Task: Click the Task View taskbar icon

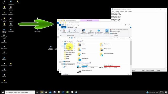Action: [x=37, y=92]
